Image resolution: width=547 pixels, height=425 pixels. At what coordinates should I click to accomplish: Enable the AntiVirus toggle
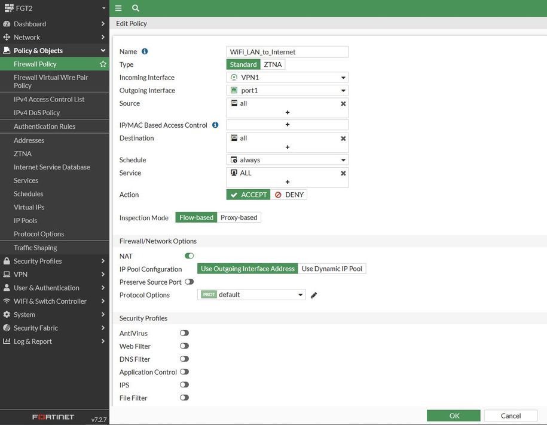184,333
